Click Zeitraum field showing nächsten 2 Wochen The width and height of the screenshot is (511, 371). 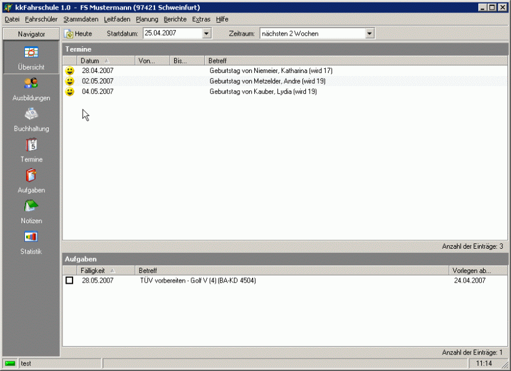(x=313, y=33)
